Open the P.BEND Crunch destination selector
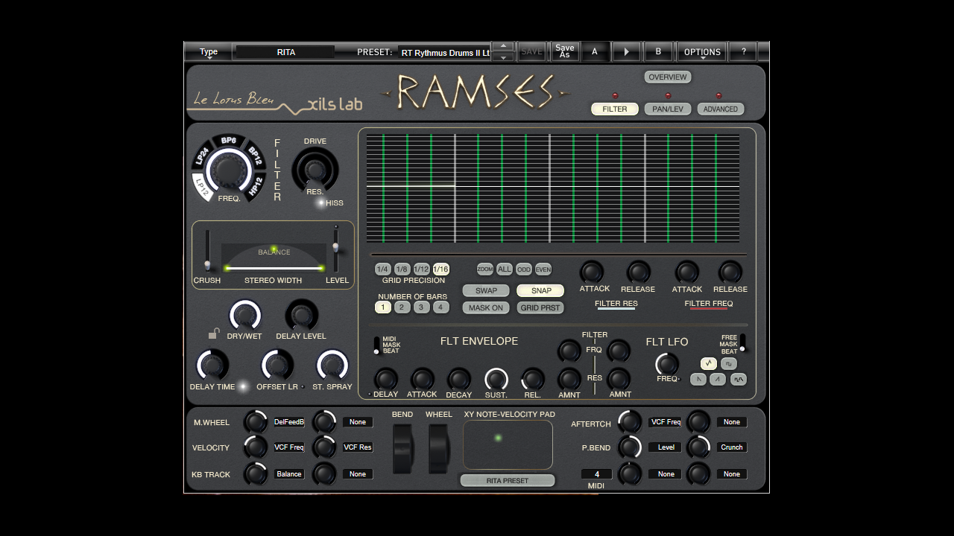Image resolution: width=954 pixels, height=536 pixels. tap(732, 447)
